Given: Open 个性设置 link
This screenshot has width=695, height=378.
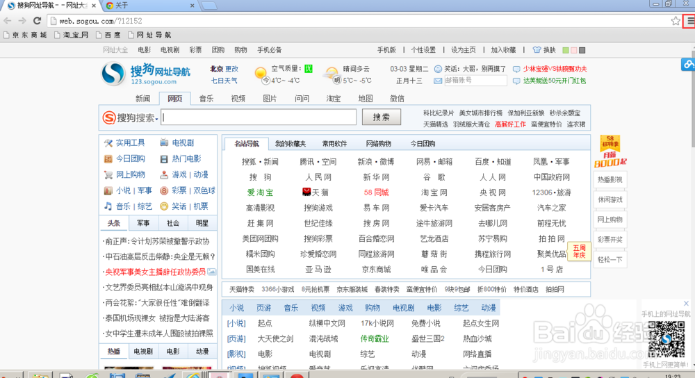Looking at the screenshot, I should click(x=423, y=49).
